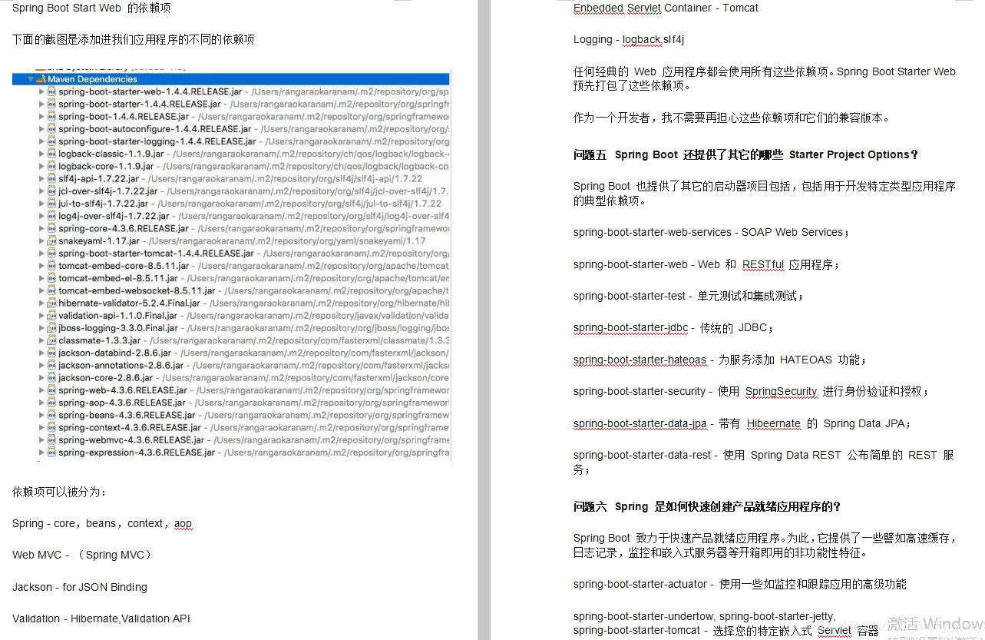Expand hibernate-validator-5.2.4.Final.jar arrow
This screenshot has width=985, height=640.
(41, 303)
